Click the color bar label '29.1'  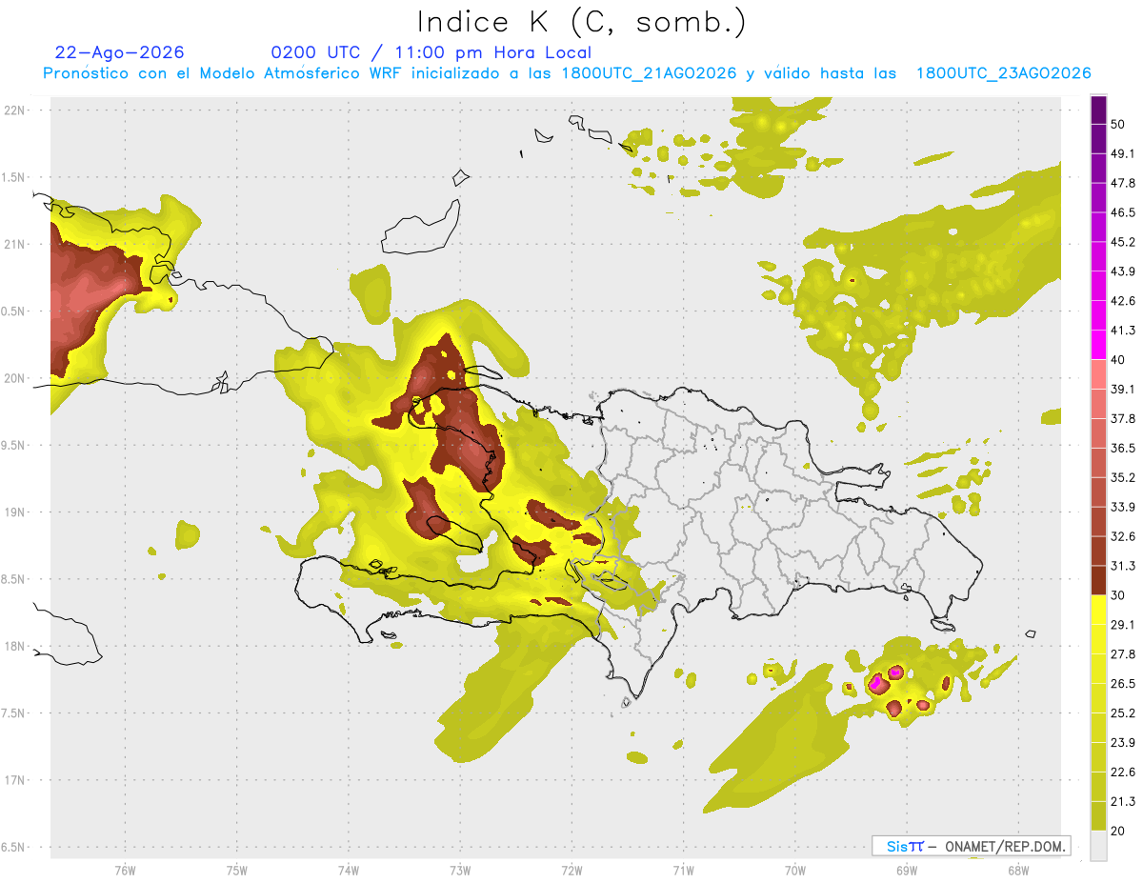point(1123,625)
